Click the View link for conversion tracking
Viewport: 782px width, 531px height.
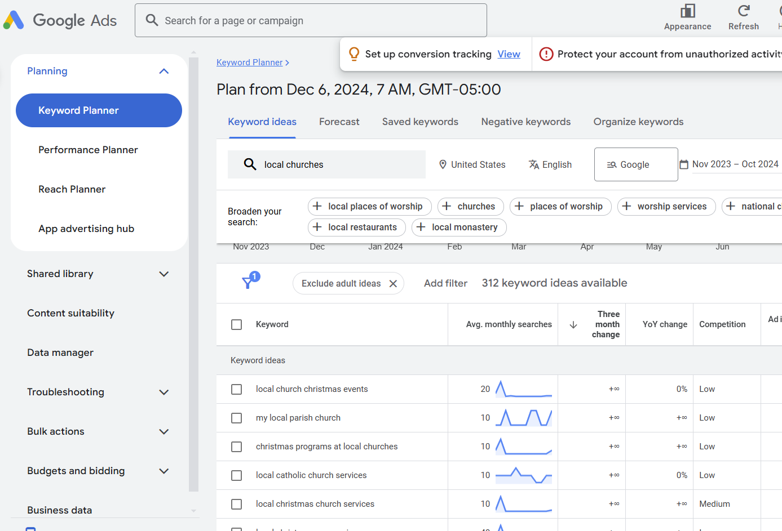(x=509, y=53)
